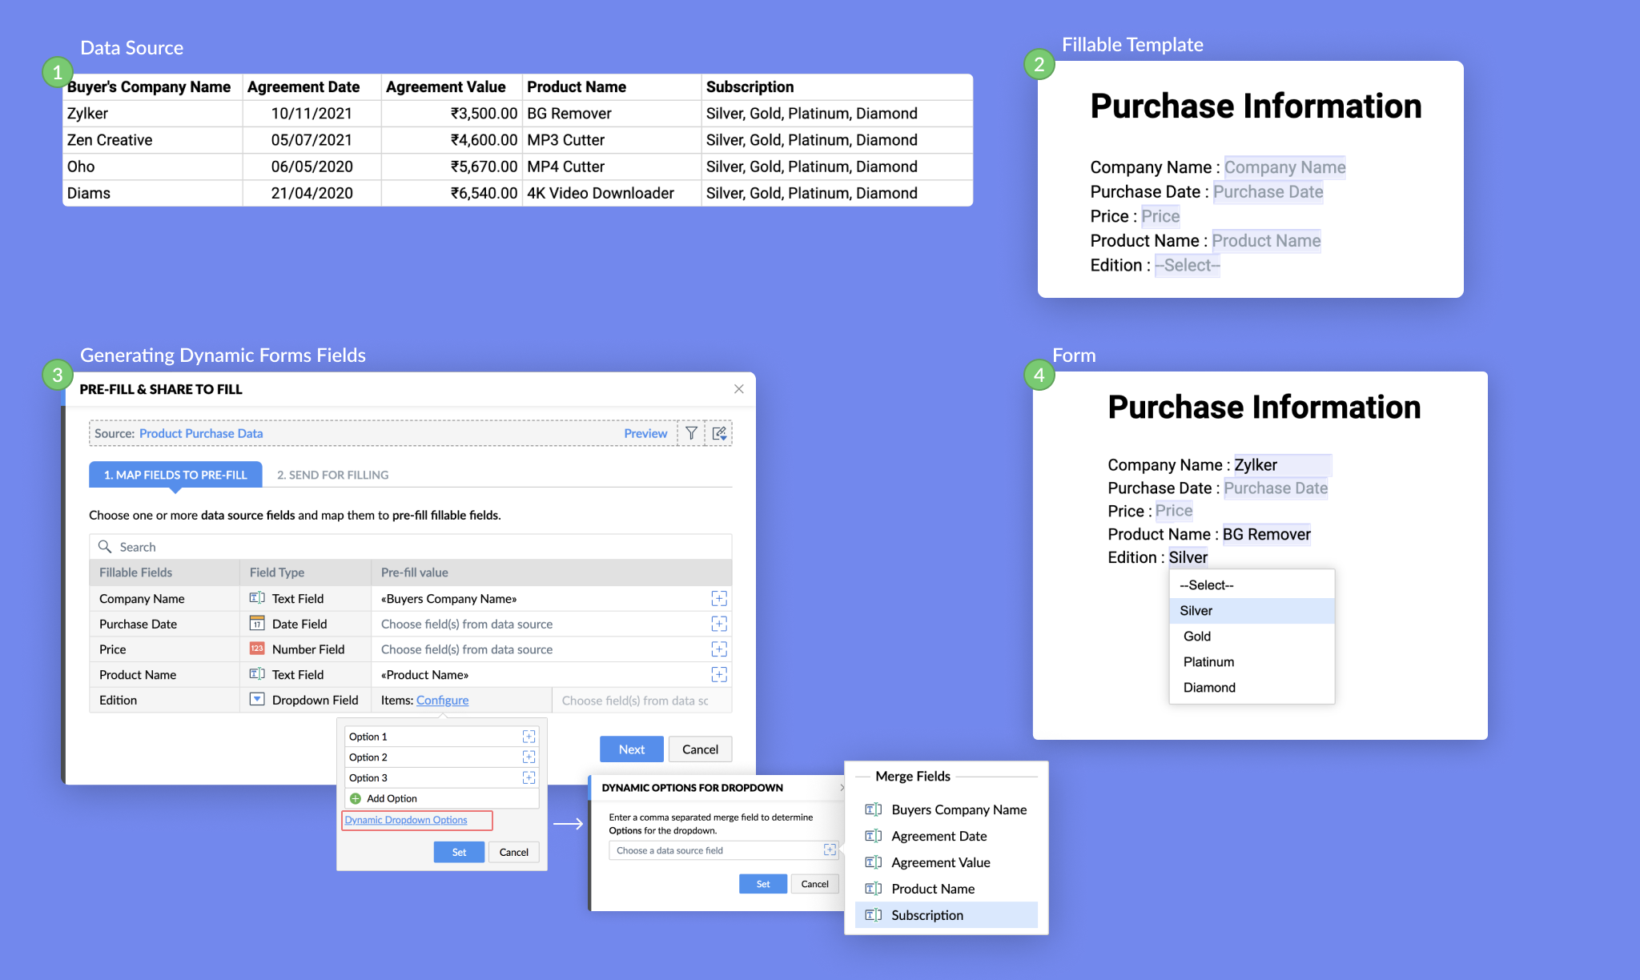Click merge field icon for Option 2
The image size is (1640, 980).
(x=529, y=757)
